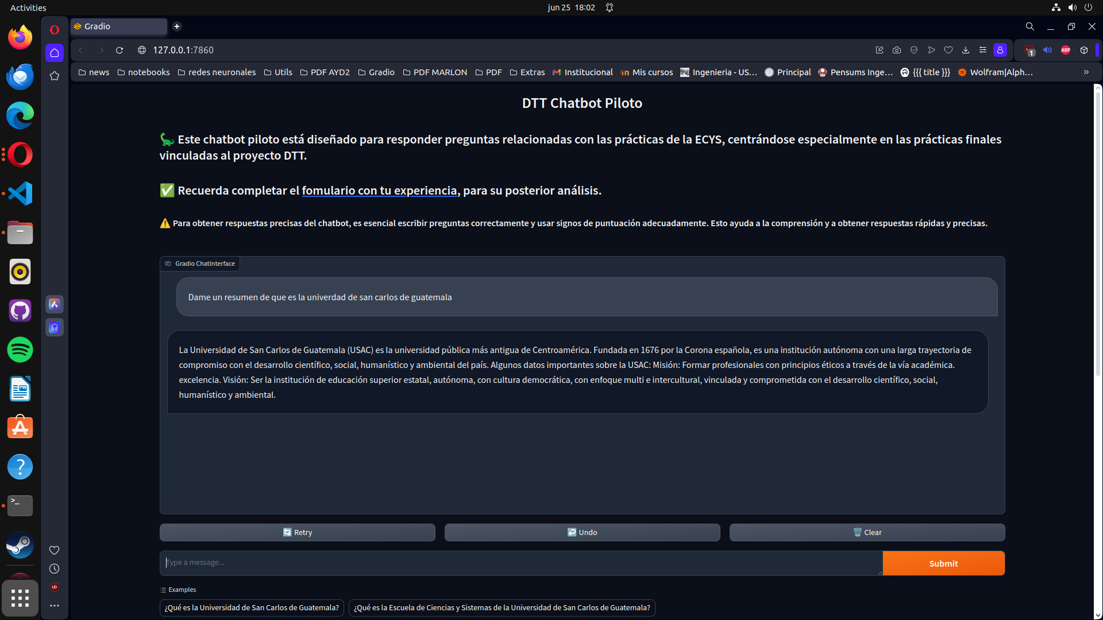This screenshot has height=620, width=1103.
Task: Follow the 'fomulario con tu experiencia' link
Action: [x=379, y=191]
